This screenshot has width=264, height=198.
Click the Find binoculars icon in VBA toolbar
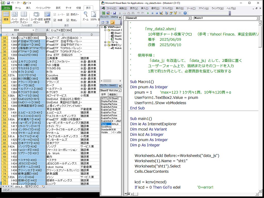pos(133,13)
